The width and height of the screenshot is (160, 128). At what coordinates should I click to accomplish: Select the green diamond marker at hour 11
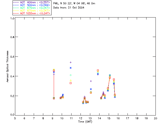70,75
